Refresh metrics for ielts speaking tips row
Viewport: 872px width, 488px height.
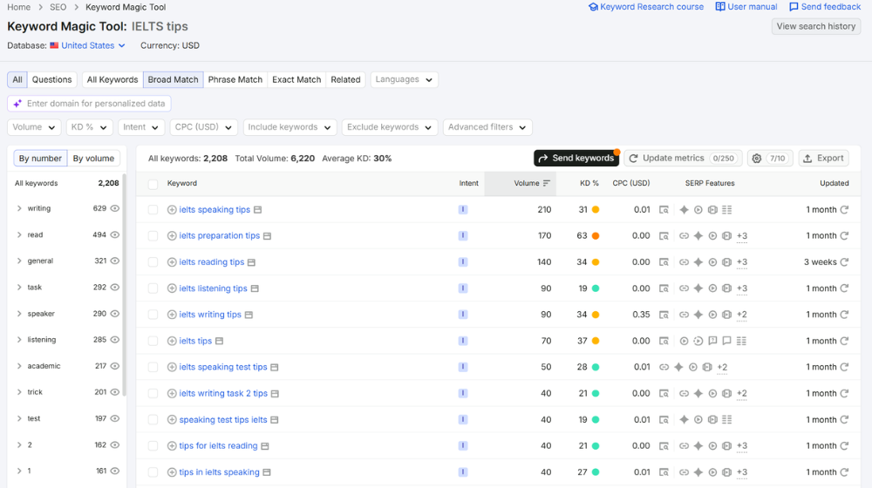pyautogui.click(x=844, y=209)
